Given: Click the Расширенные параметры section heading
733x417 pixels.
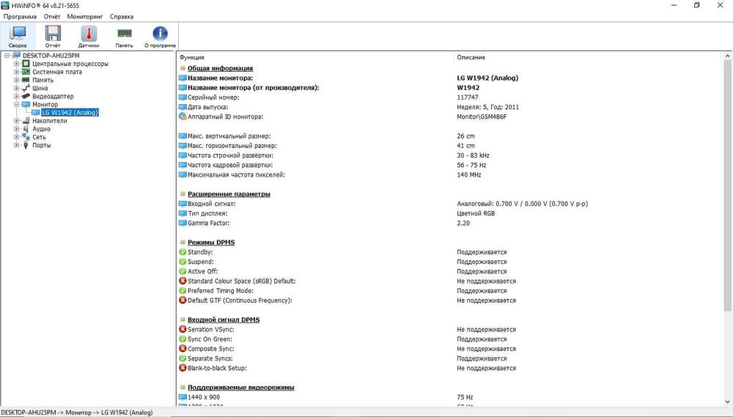Looking at the screenshot, I should point(229,194).
